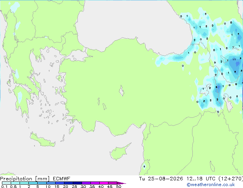Click the legend label '0.5'

[13, 186]
